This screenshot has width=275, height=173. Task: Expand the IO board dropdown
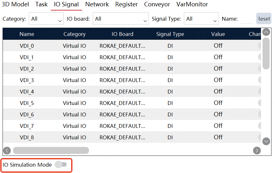point(121,19)
